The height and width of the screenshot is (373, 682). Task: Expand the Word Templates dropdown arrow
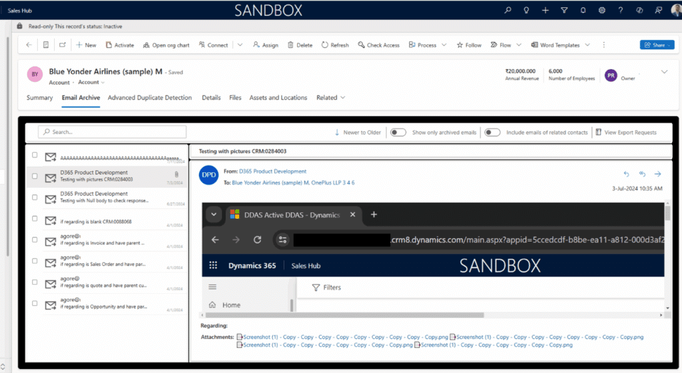pos(587,45)
